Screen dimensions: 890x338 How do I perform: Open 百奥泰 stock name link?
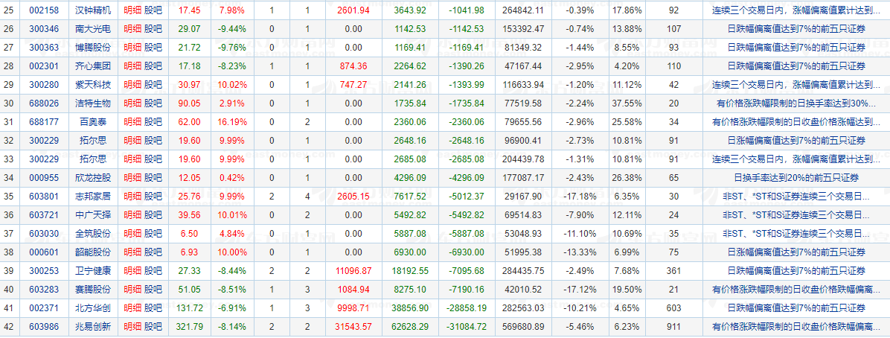click(93, 121)
